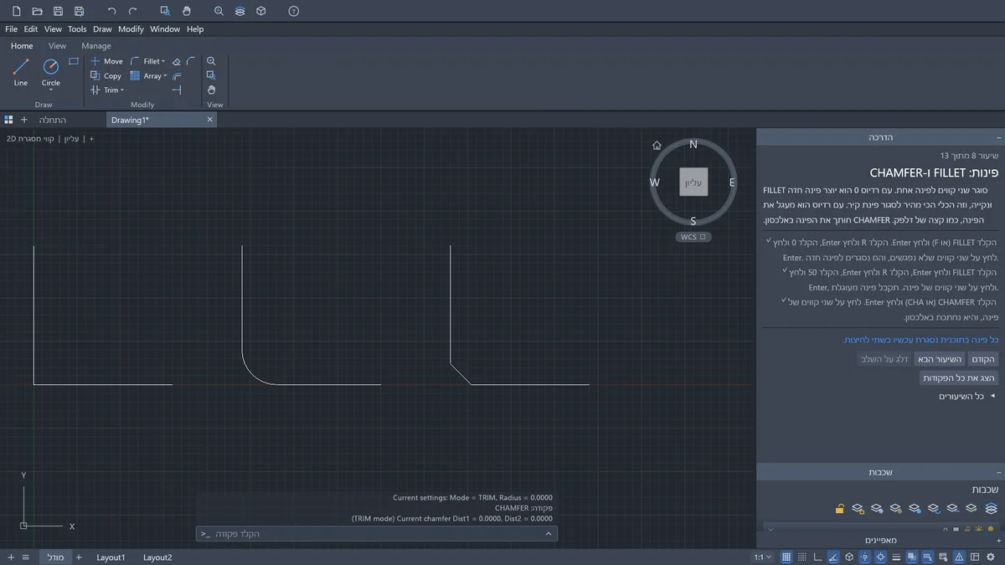The image size is (1005, 565).
Task: Open help from the question mark icon
Action: (293, 11)
